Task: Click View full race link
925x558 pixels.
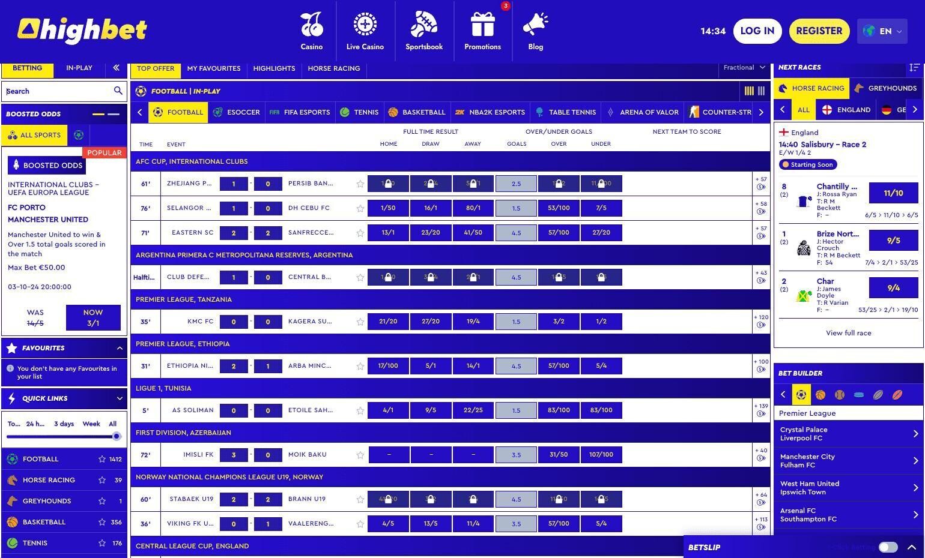Action: (x=848, y=333)
